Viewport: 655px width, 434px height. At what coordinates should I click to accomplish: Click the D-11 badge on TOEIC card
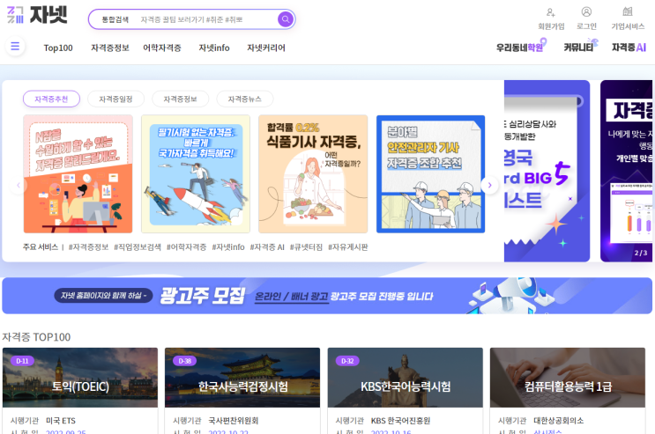click(22, 361)
